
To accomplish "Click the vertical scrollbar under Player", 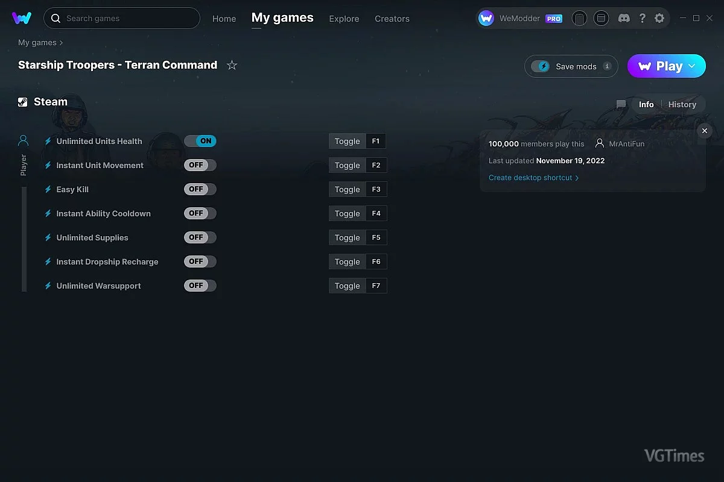I will [24, 239].
